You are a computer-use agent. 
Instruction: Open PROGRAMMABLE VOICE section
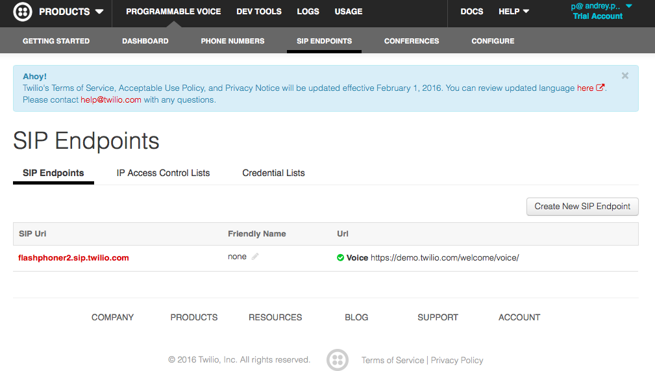point(173,12)
